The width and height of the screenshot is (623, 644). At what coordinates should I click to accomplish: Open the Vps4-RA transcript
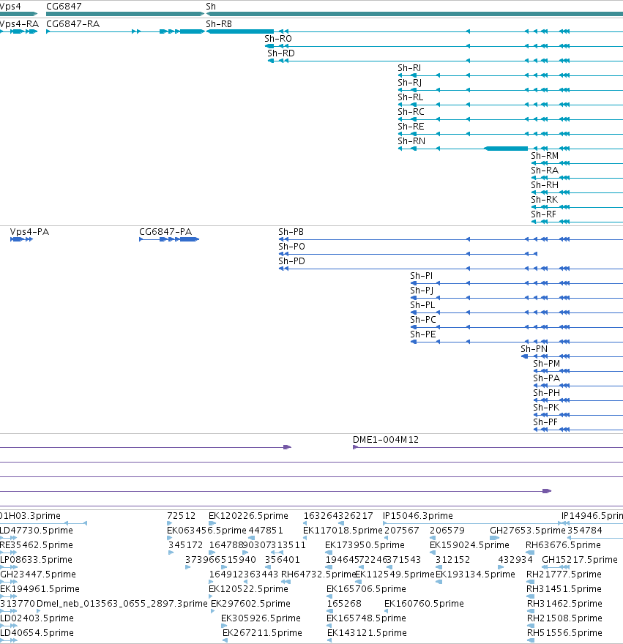click(x=19, y=24)
